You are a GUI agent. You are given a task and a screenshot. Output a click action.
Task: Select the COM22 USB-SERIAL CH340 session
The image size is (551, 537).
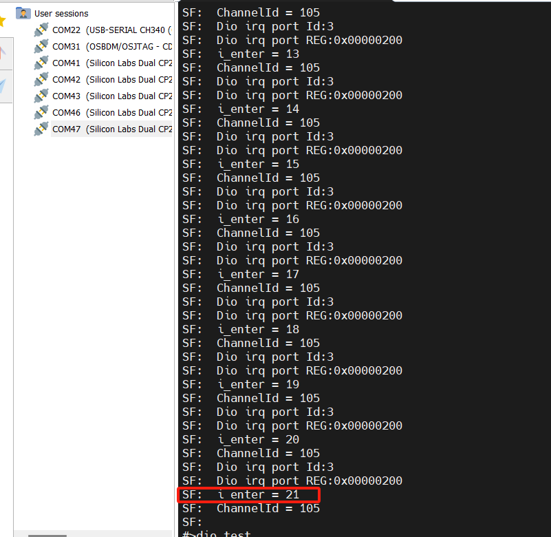tap(111, 30)
